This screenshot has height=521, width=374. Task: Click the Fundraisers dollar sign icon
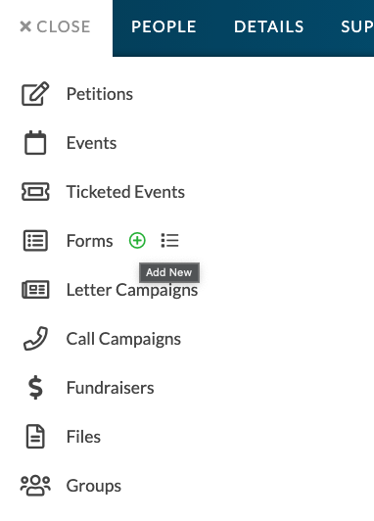coord(35,388)
